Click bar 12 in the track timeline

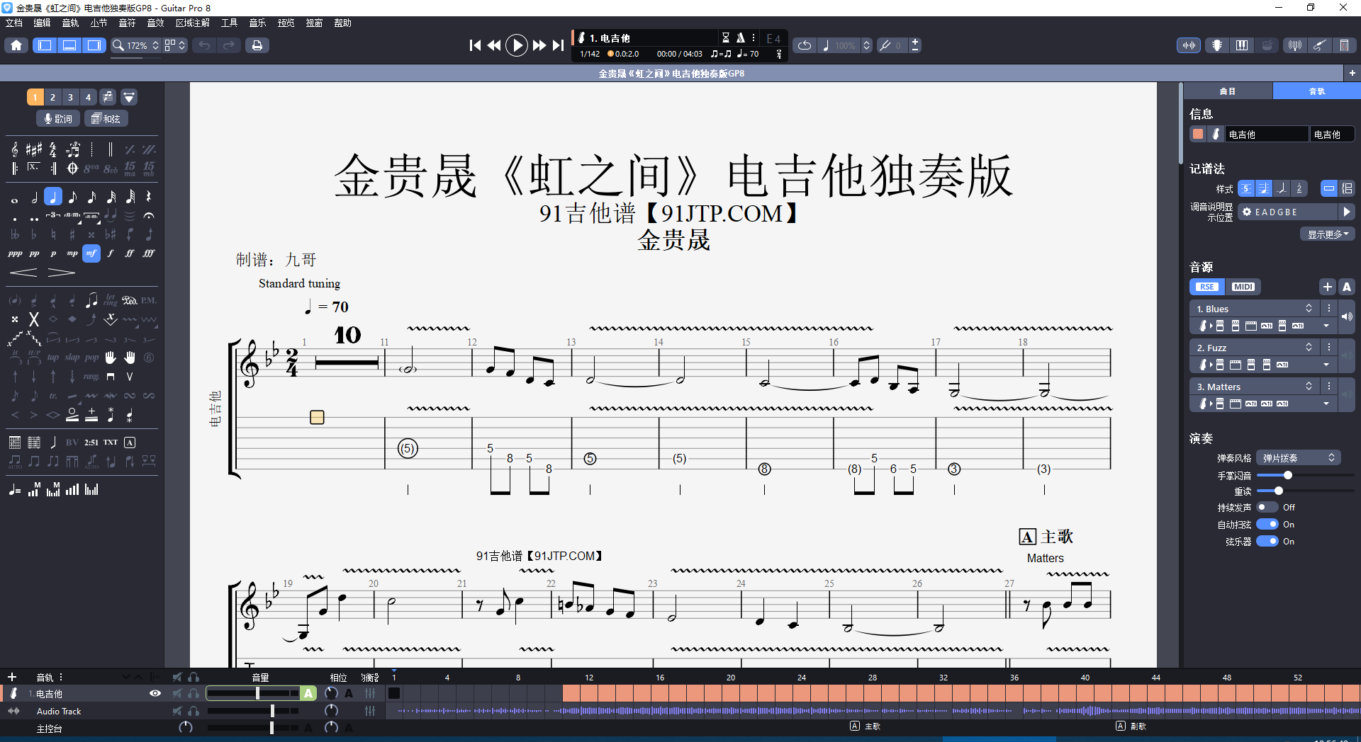(589, 693)
